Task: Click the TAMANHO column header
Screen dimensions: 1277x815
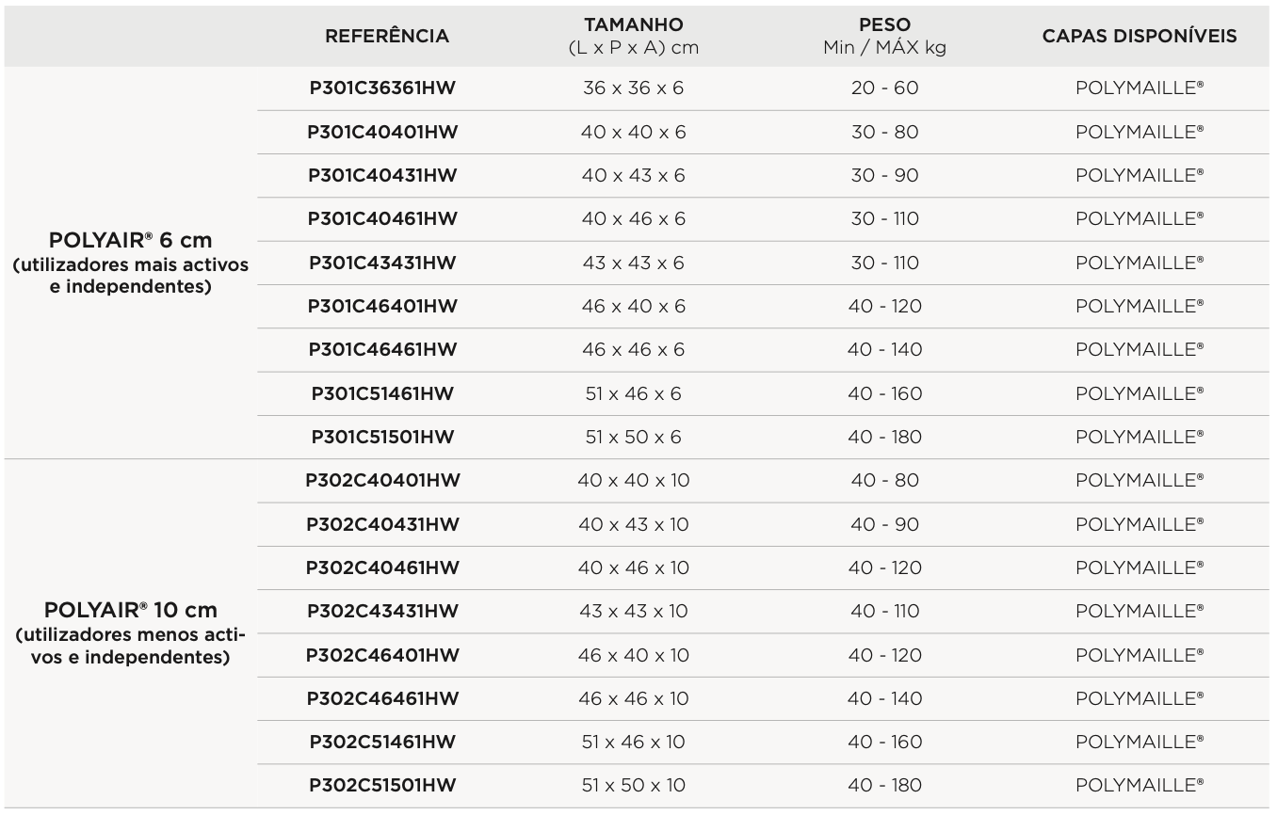Action: (633, 25)
